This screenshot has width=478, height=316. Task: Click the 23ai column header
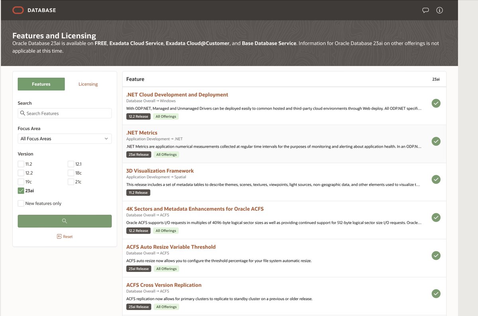pos(436,79)
